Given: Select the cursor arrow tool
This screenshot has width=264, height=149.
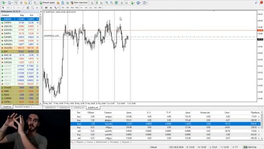Looking at the screenshot, I should pos(3,7).
